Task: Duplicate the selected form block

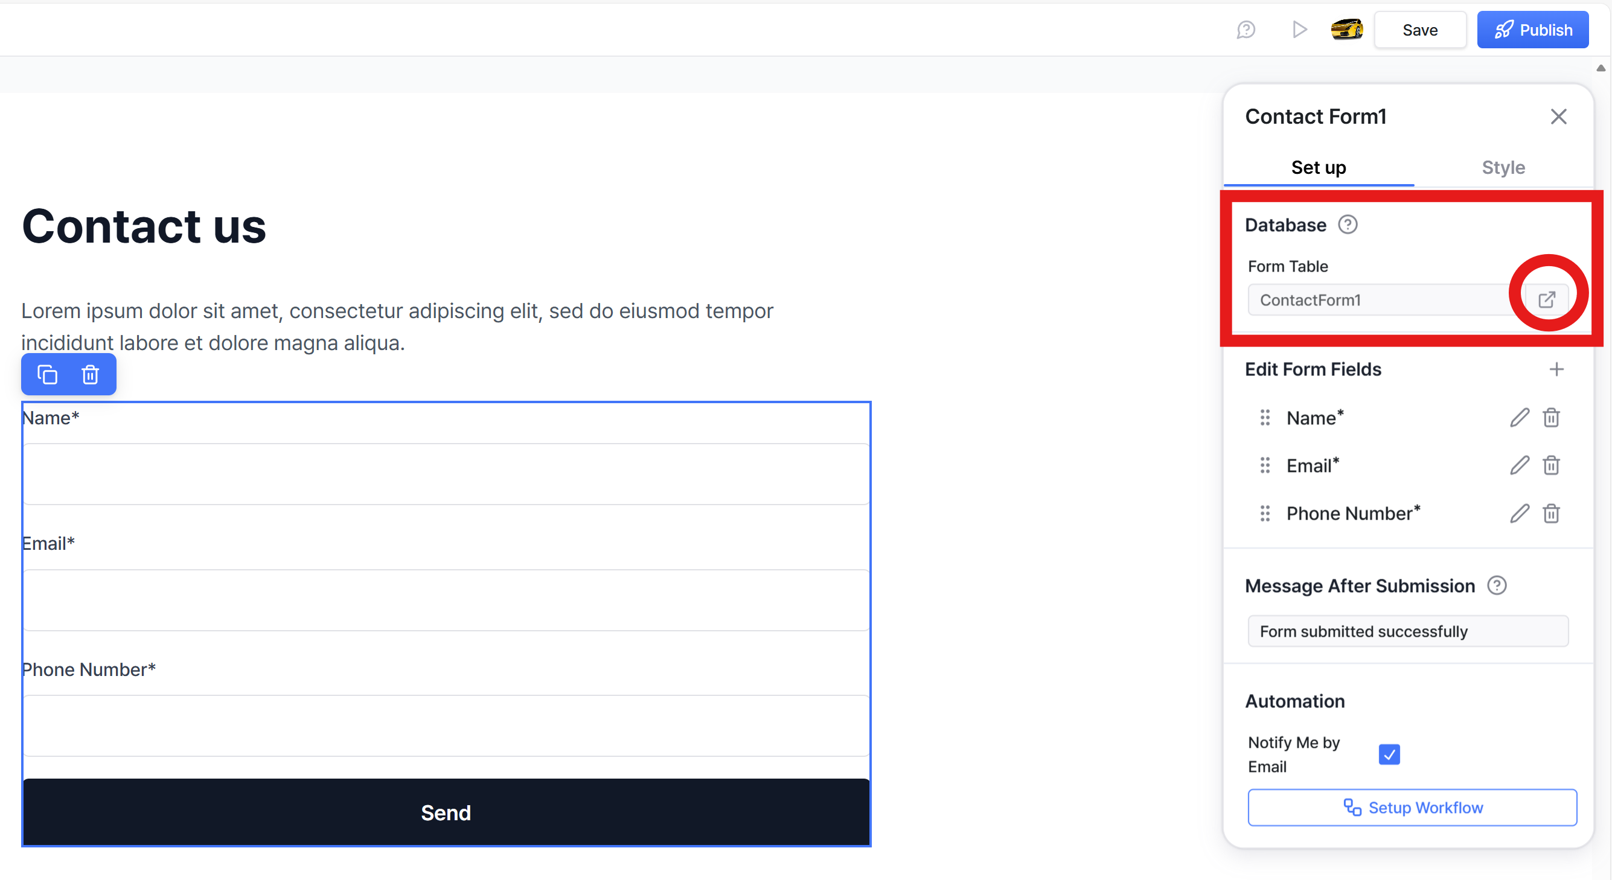Action: [x=48, y=375]
